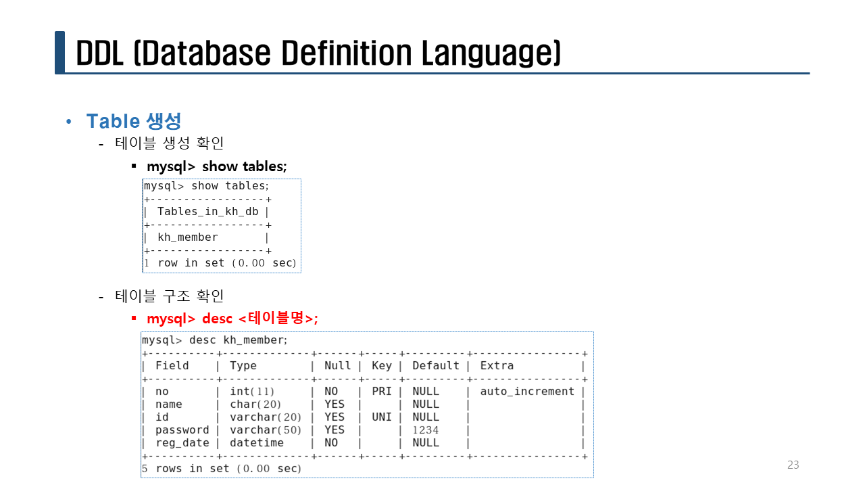Click the 'no' field cell
The height and width of the screenshot is (487, 865).
click(162, 392)
